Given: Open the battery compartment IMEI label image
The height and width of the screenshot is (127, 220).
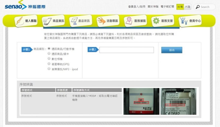Looking at the screenshot, I should pyautogui.click(x=178, y=101).
